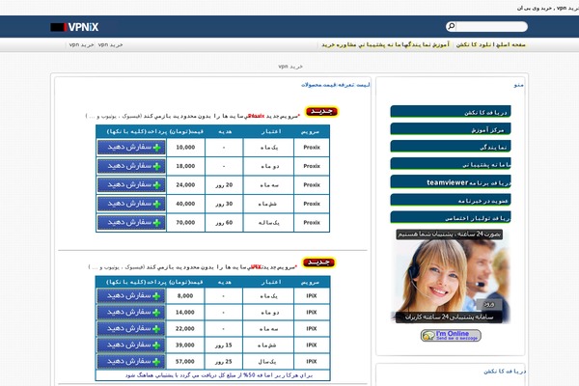This screenshot has width=579, height=386.
Task: Select the 25 روز gift cell
Action: [224, 361]
